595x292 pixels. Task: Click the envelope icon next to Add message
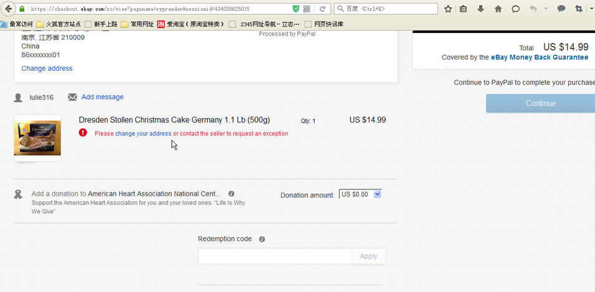point(72,97)
